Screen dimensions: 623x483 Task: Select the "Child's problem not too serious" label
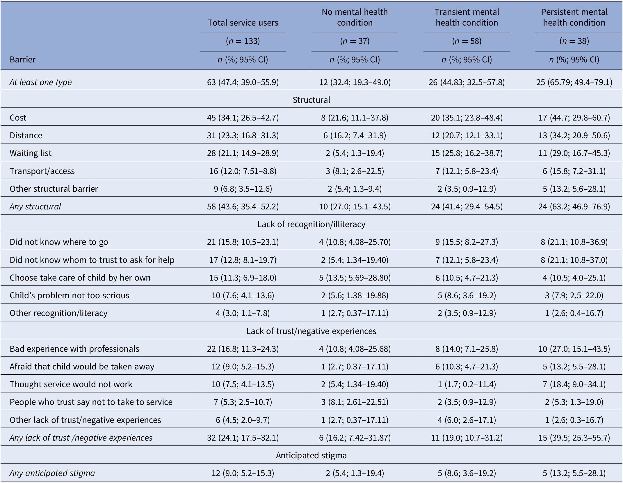pos(70,295)
